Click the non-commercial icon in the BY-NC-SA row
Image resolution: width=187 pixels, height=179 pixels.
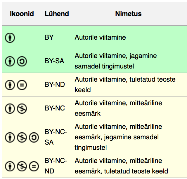(22, 137)
